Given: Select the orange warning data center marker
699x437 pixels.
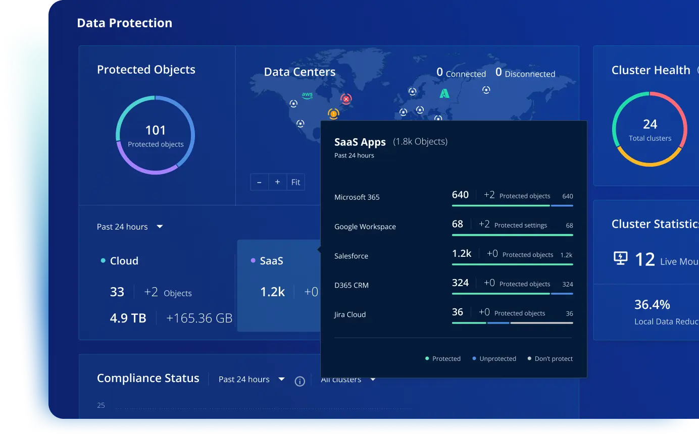Looking at the screenshot, I should coord(333,114).
